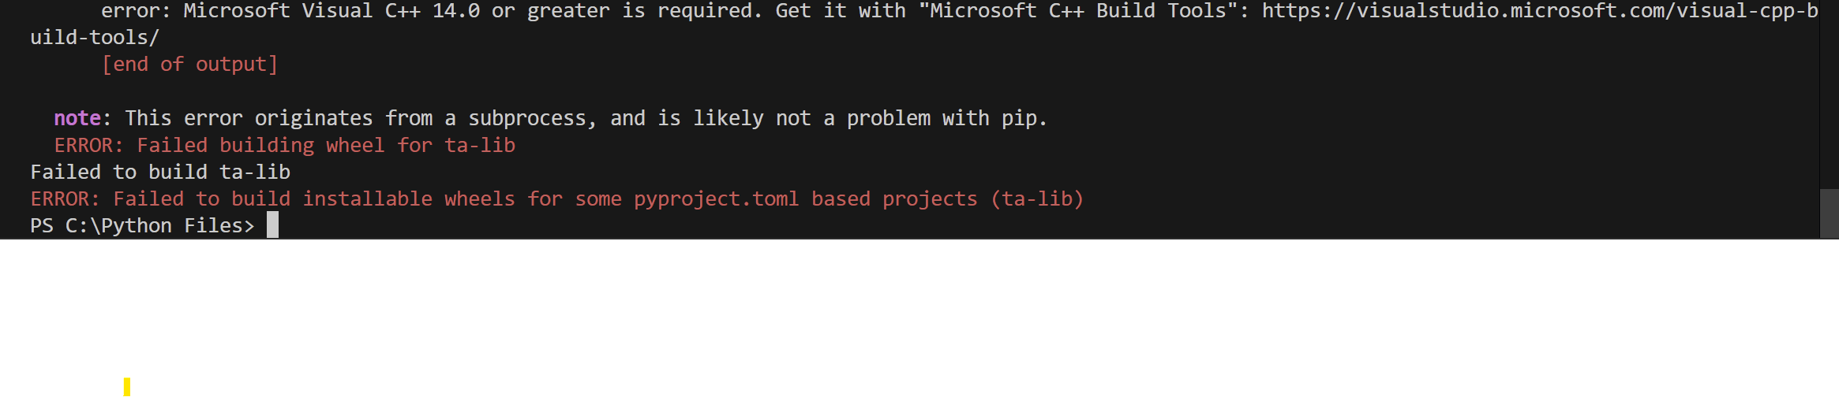Image resolution: width=1839 pixels, height=397 pixels.
Task: Click the empty scrollbar track above the thumb
Action: tap(1829, 95)
